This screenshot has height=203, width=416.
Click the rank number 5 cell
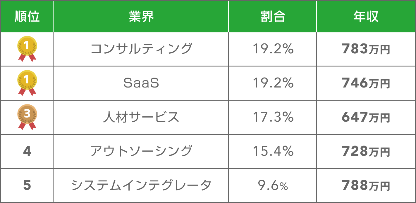(x=27, y=185)
